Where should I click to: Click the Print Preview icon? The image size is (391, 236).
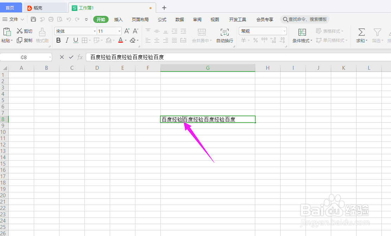point(60,19)
